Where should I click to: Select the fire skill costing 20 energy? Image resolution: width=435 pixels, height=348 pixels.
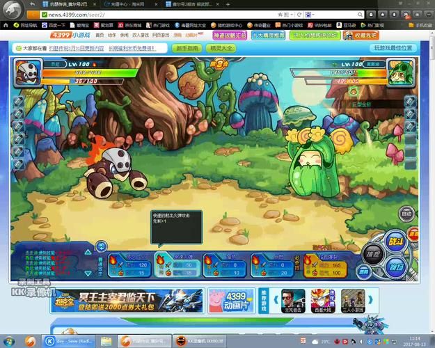tap(272, 266)
